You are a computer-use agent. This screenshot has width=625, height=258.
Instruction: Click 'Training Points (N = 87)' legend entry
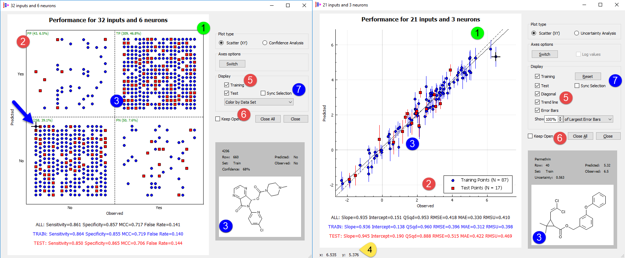(480, 180)
